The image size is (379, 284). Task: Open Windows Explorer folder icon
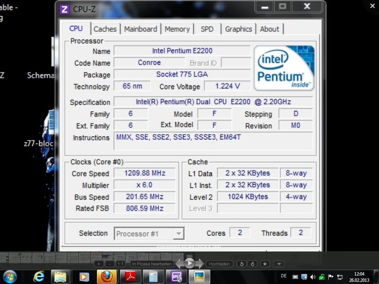point(61,276)
